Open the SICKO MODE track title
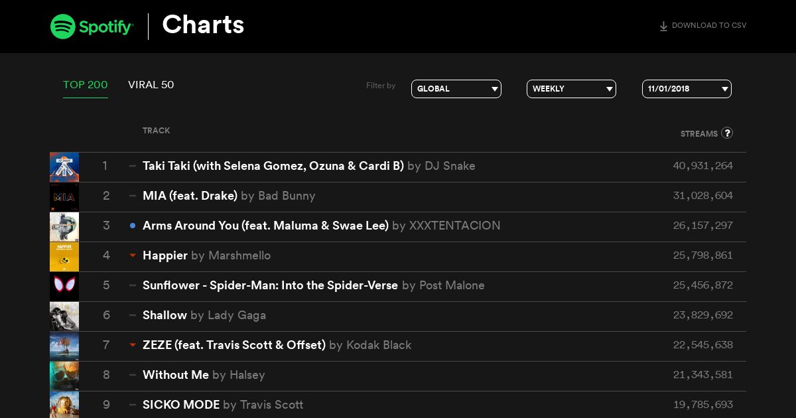Image resolution: width=796 pixels, height=418 pixels. [181, 405]
